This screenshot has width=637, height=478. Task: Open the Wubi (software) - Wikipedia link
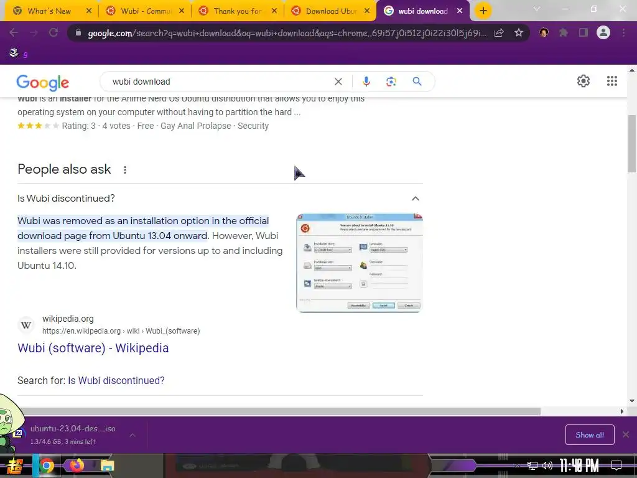(93, 348)
